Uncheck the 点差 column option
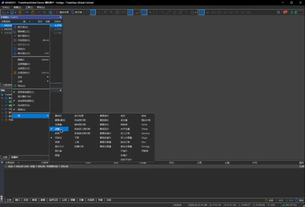This screenshot has height=207, width=305. 57,129
